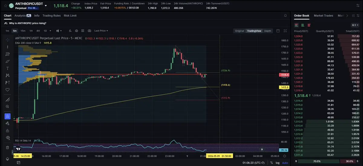The image size is (363, 166).
Task: Add ANTHROPICUSDT to favorites with star icon
Action: [x=6, y=5]
